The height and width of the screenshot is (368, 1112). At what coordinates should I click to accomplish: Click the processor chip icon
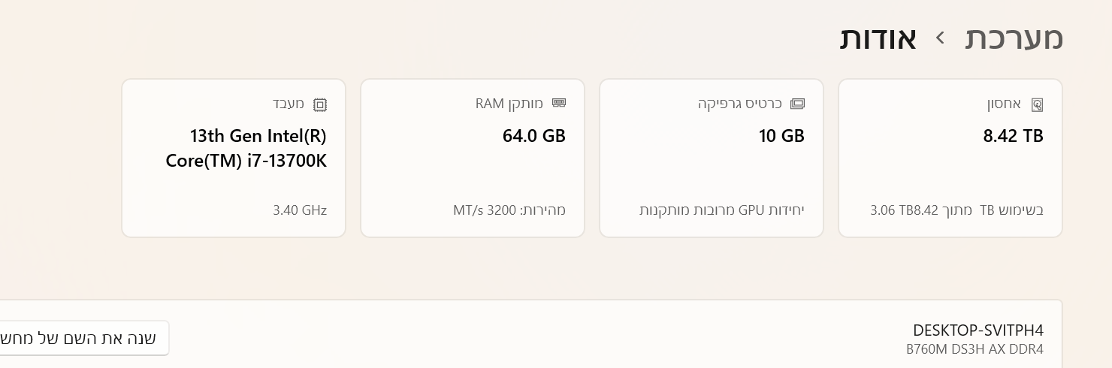[320, 104]
